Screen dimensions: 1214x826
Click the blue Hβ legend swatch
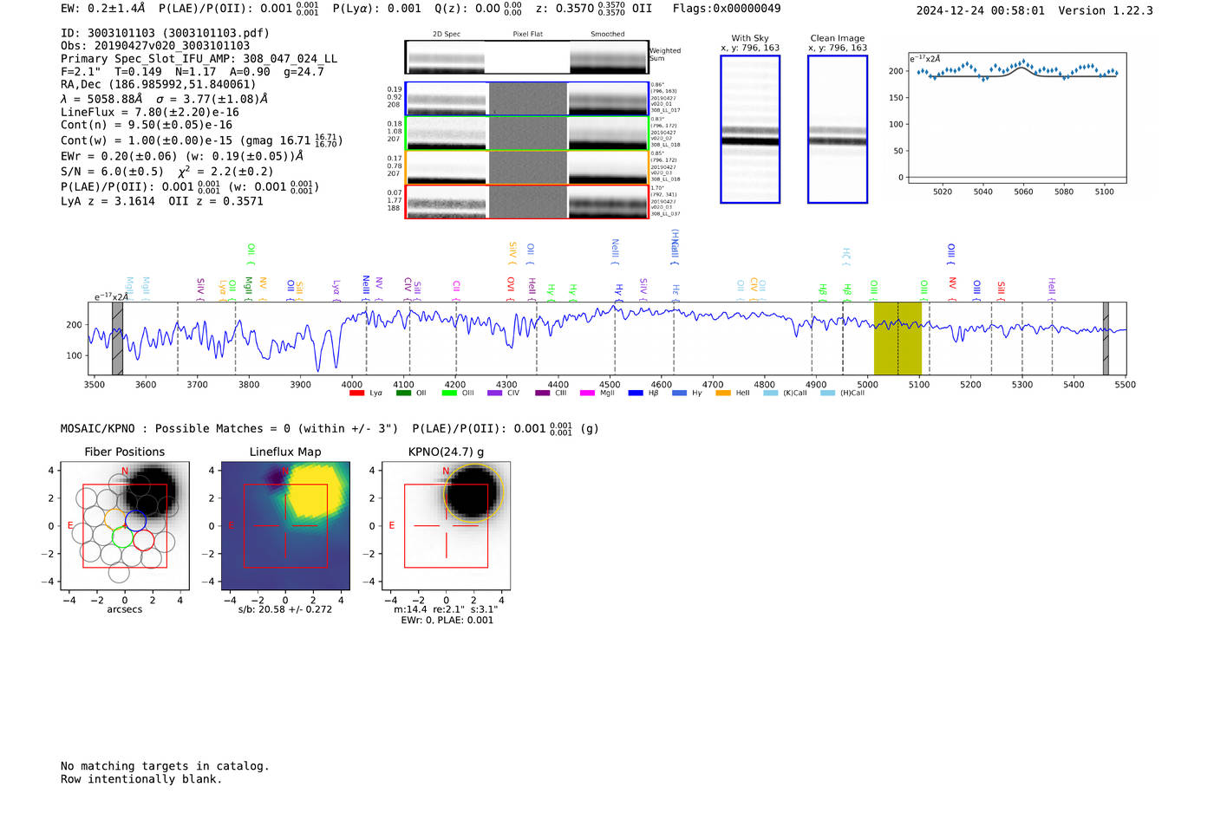pos(636,393)
